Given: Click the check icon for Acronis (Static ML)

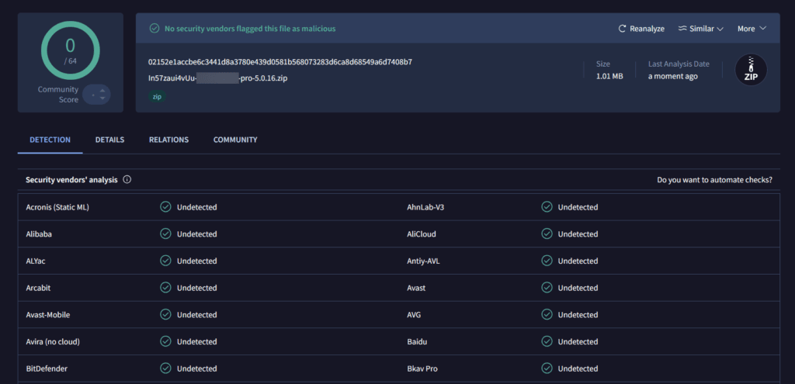Looking at the screenshot, I should coord(165,207).
